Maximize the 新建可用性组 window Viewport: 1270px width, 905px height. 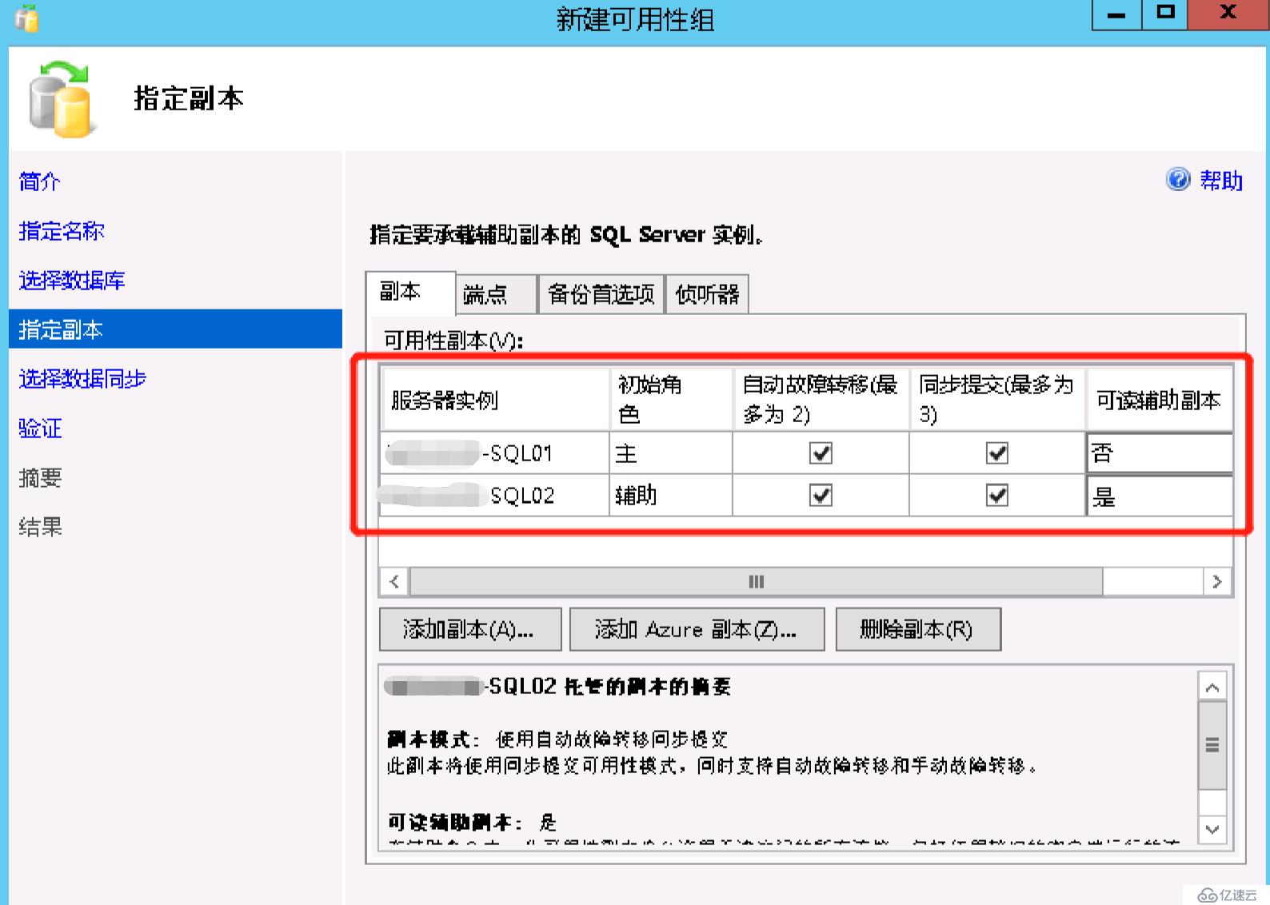click(x=1164, y=14)
